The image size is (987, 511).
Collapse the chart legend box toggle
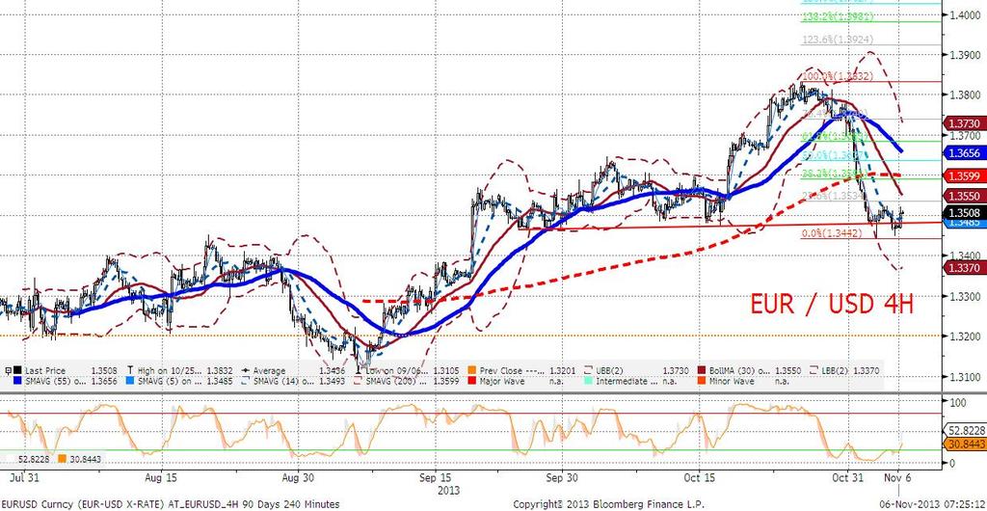8,370
